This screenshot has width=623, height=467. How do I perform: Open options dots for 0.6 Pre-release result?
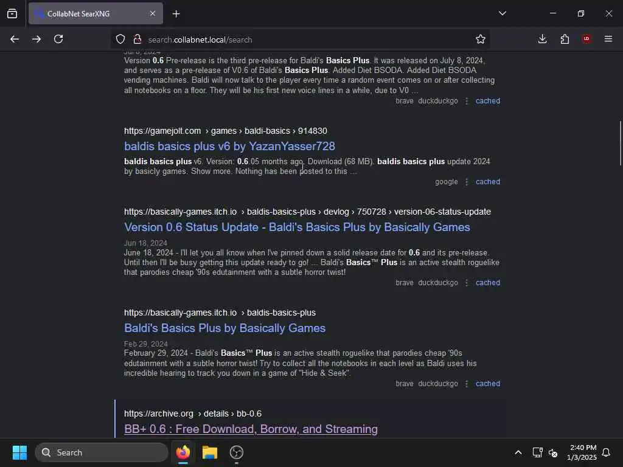tap(467, 100)
